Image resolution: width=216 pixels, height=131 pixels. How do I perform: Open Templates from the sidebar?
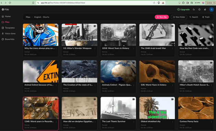8,28
